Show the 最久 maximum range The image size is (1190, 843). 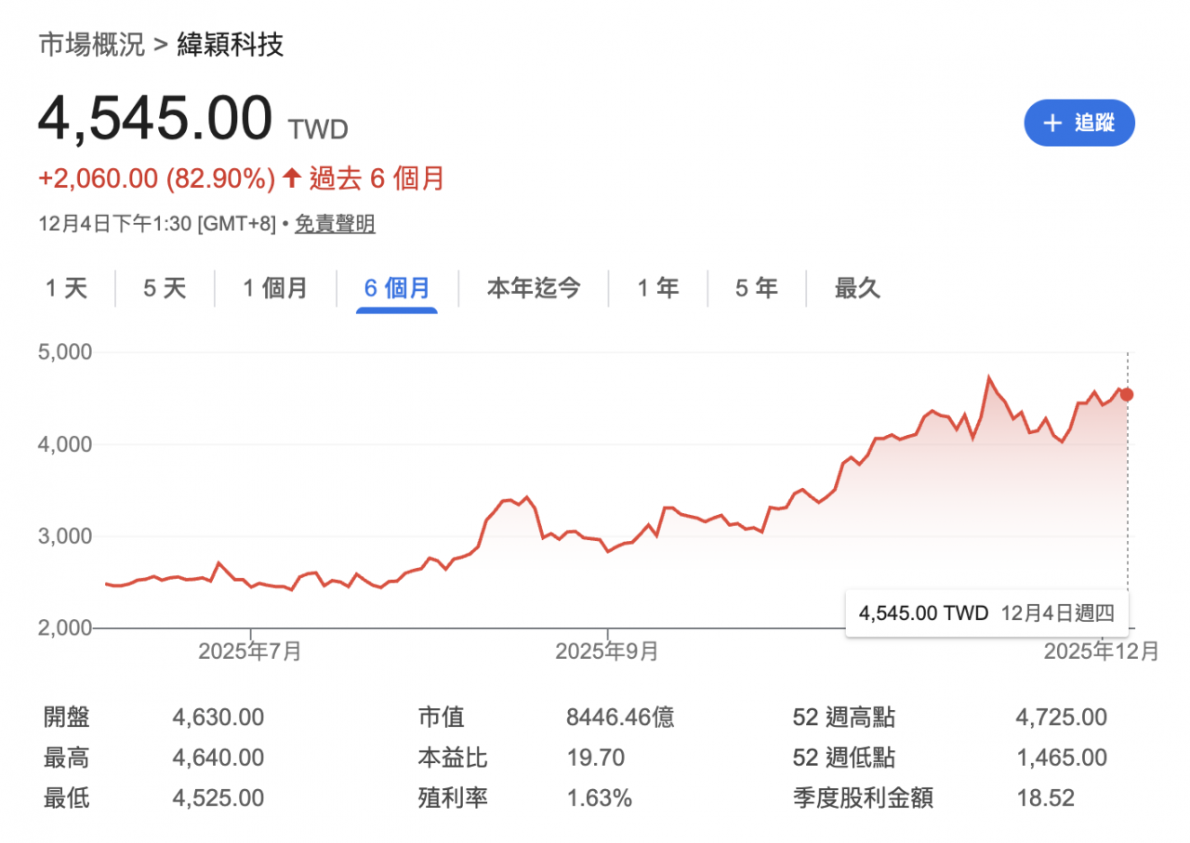click(x=856, y=288)
